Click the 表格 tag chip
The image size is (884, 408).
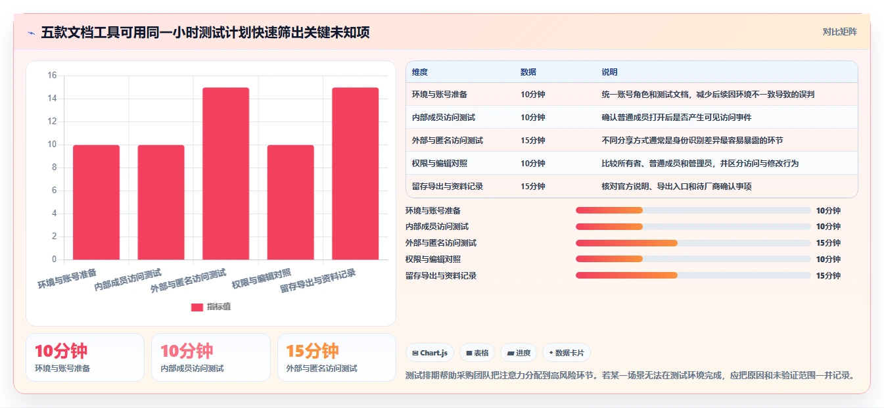tap(477, 353)
